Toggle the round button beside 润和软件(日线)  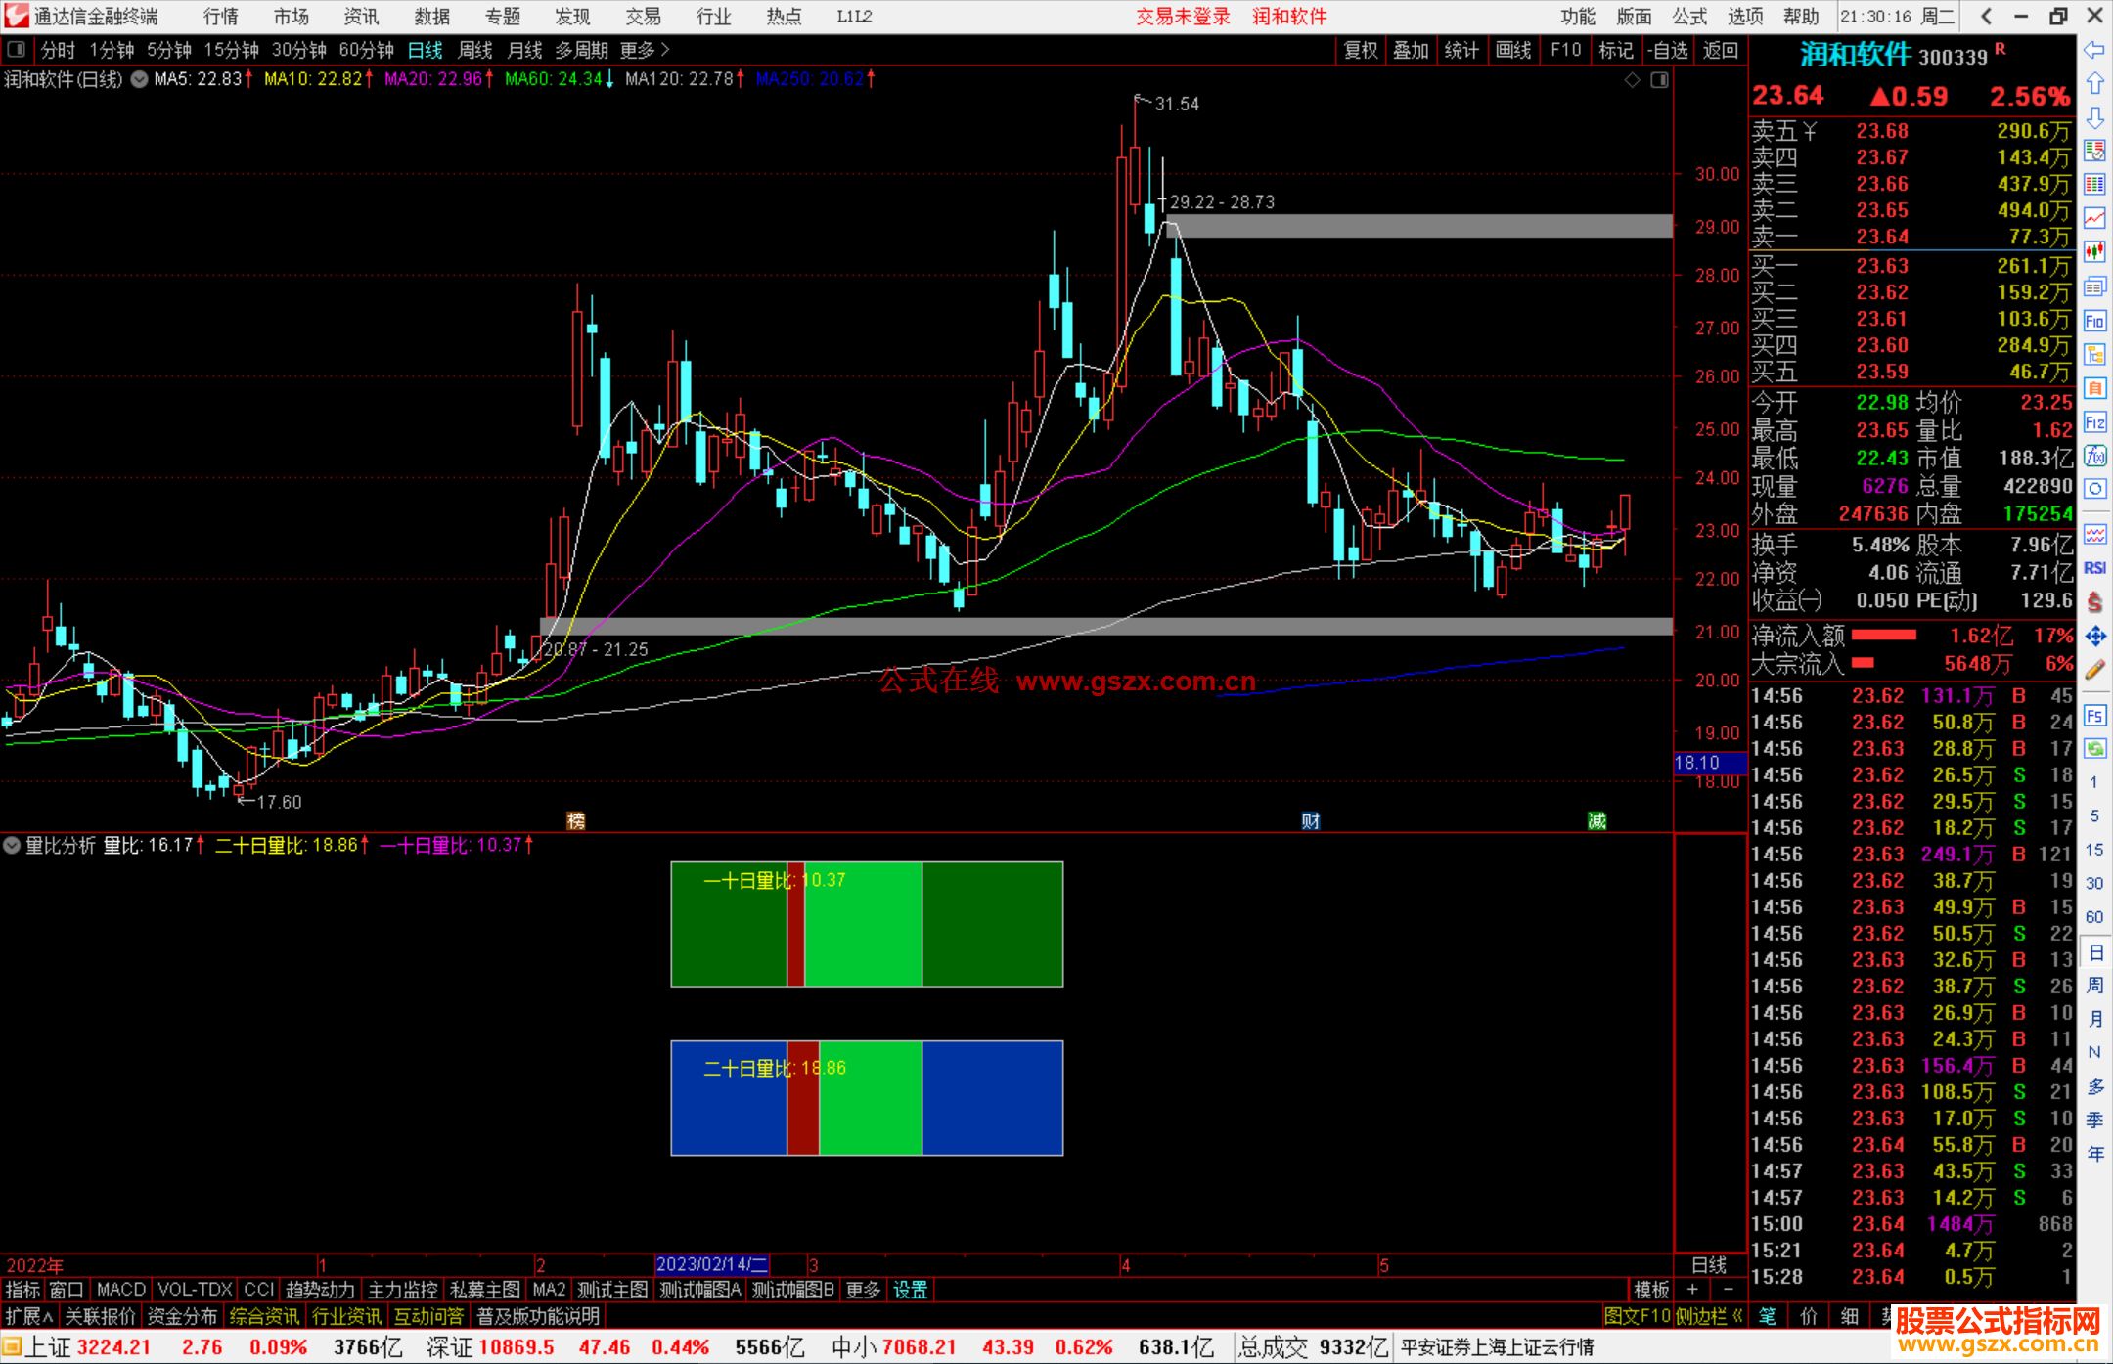pos(139,79)
